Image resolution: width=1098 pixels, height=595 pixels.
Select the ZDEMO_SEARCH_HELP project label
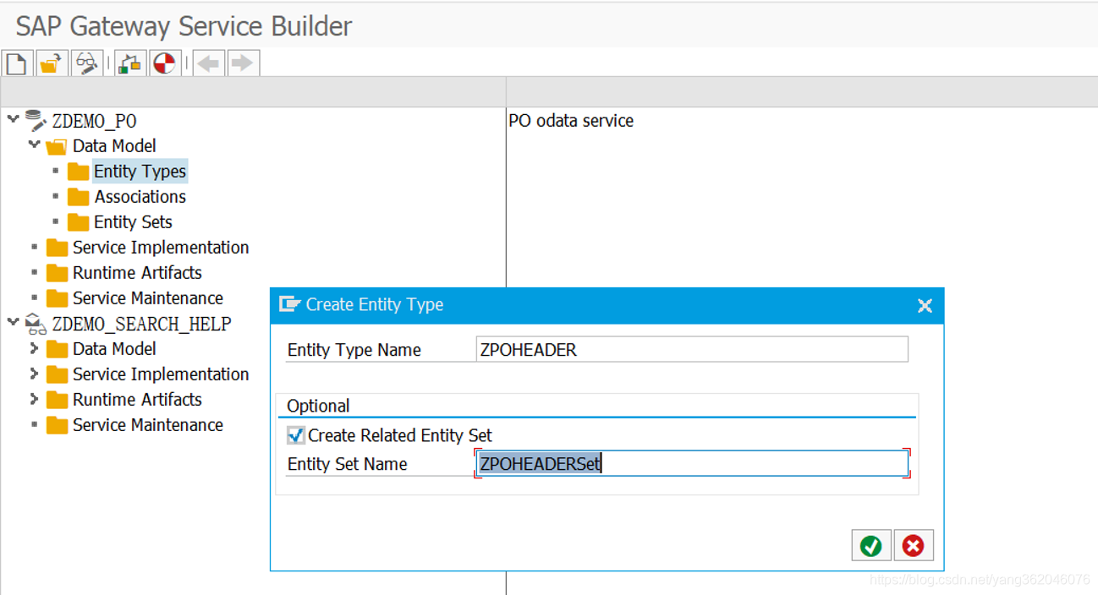[141, 324]
